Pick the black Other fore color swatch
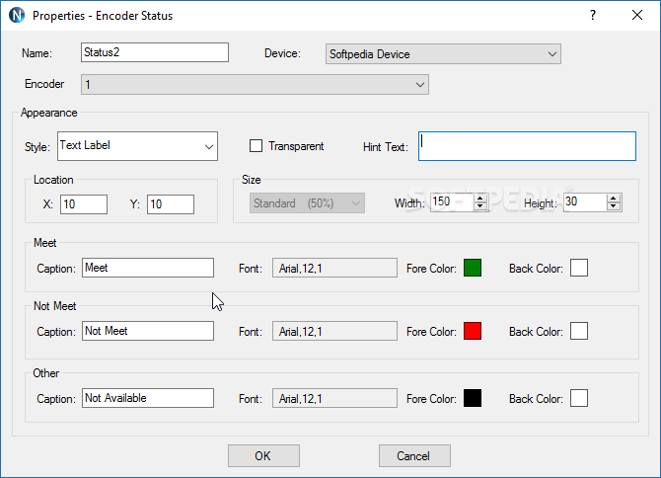Image resolution: width=661 pixels, height=478 pixels. point(473,398)
